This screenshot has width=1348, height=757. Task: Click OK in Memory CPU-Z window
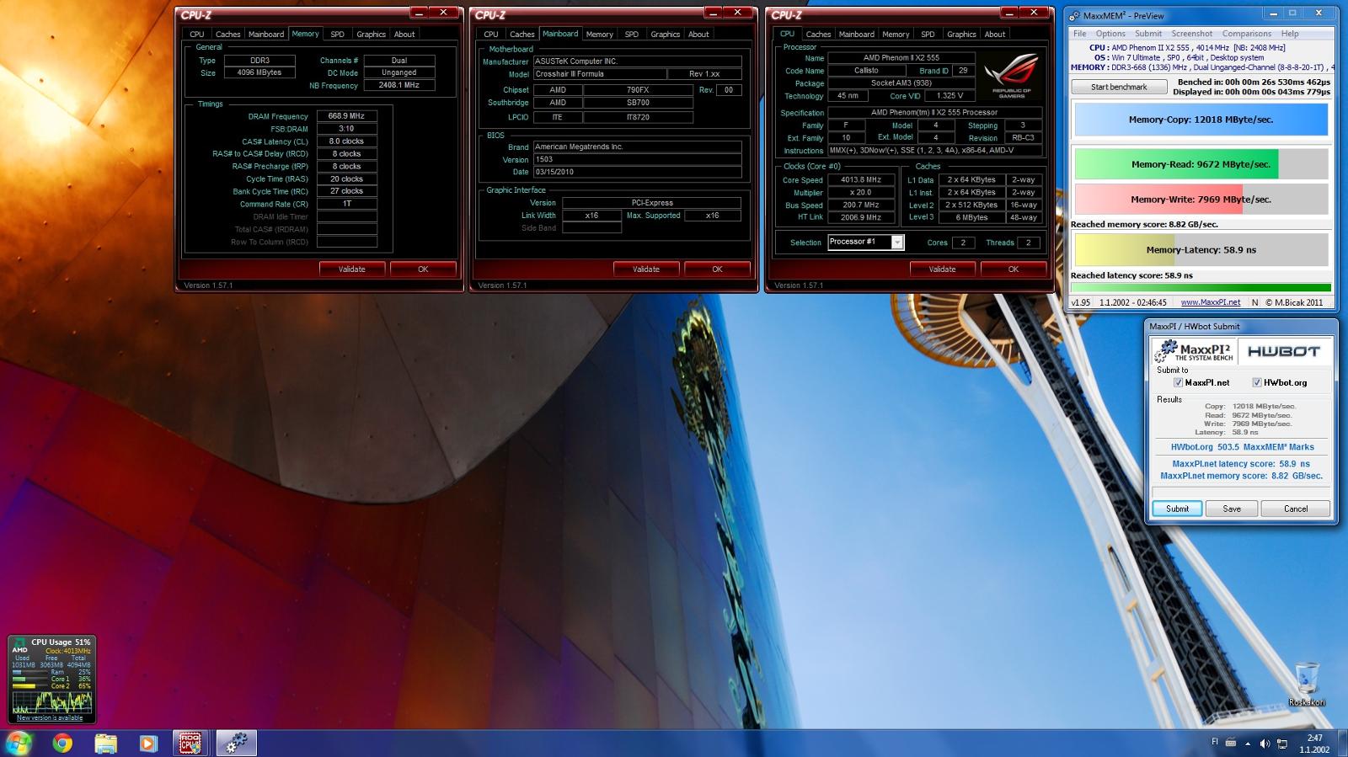[x=423, y=269]
